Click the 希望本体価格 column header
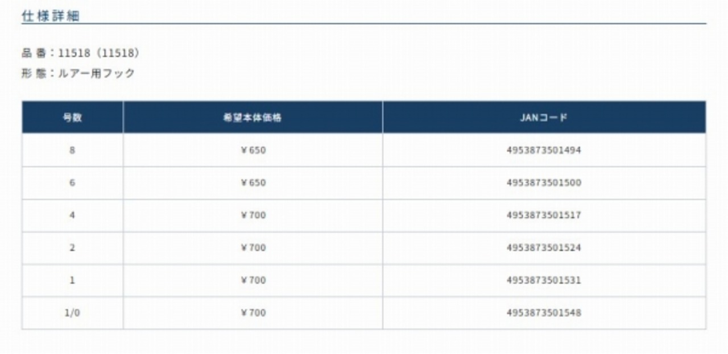The image size is (728, 354). (x=253, y=118)
